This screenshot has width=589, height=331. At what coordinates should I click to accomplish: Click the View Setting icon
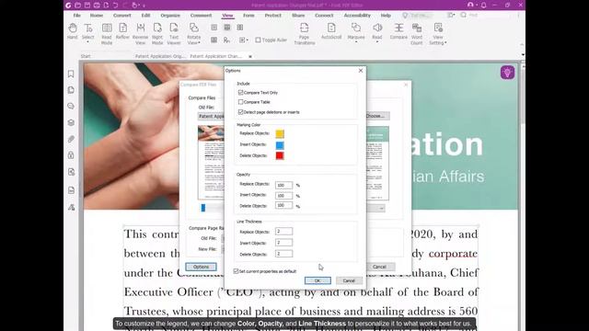click(x=438, y=28)
